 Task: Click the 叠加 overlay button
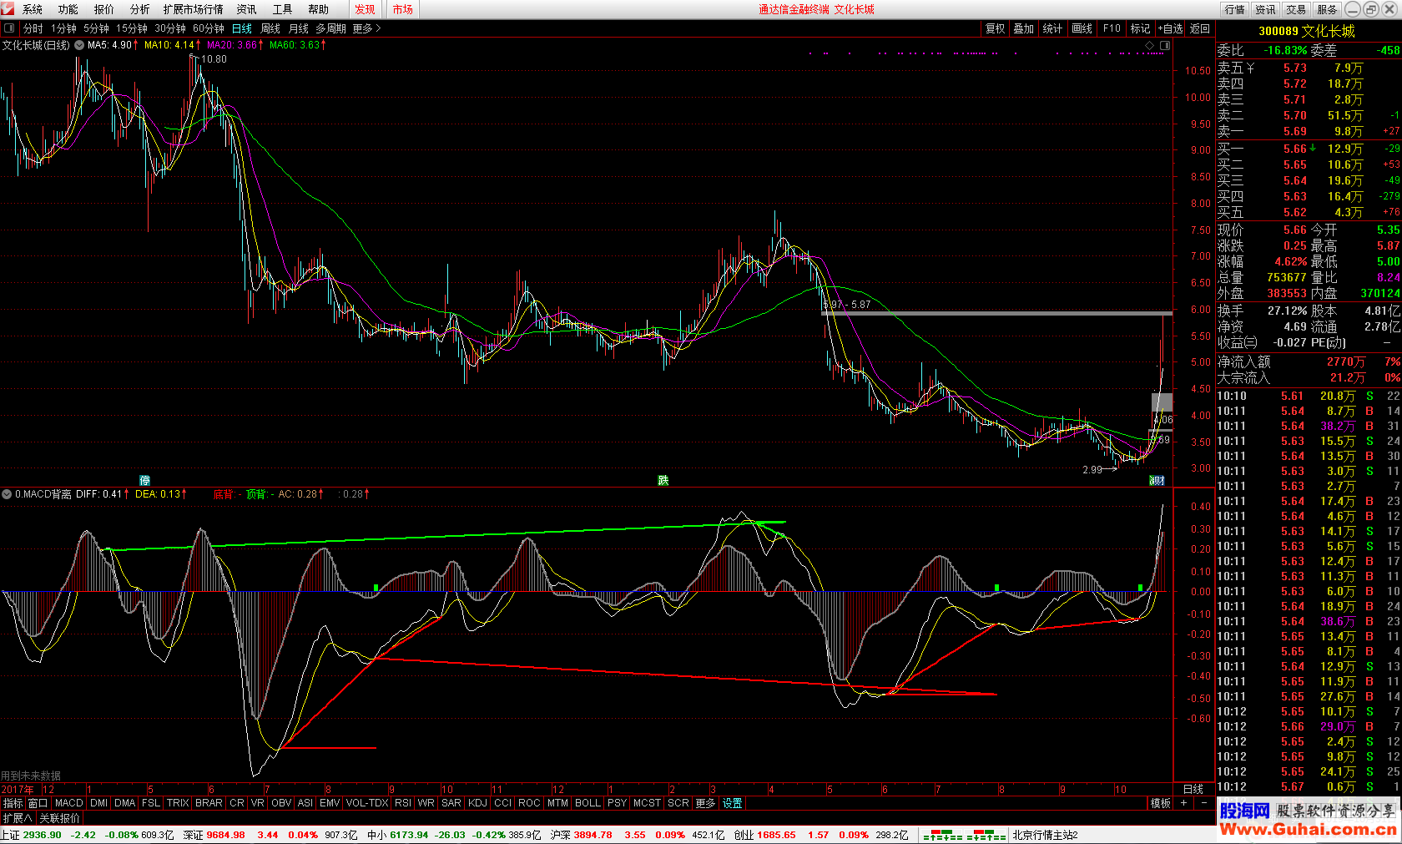point(1024,28)
